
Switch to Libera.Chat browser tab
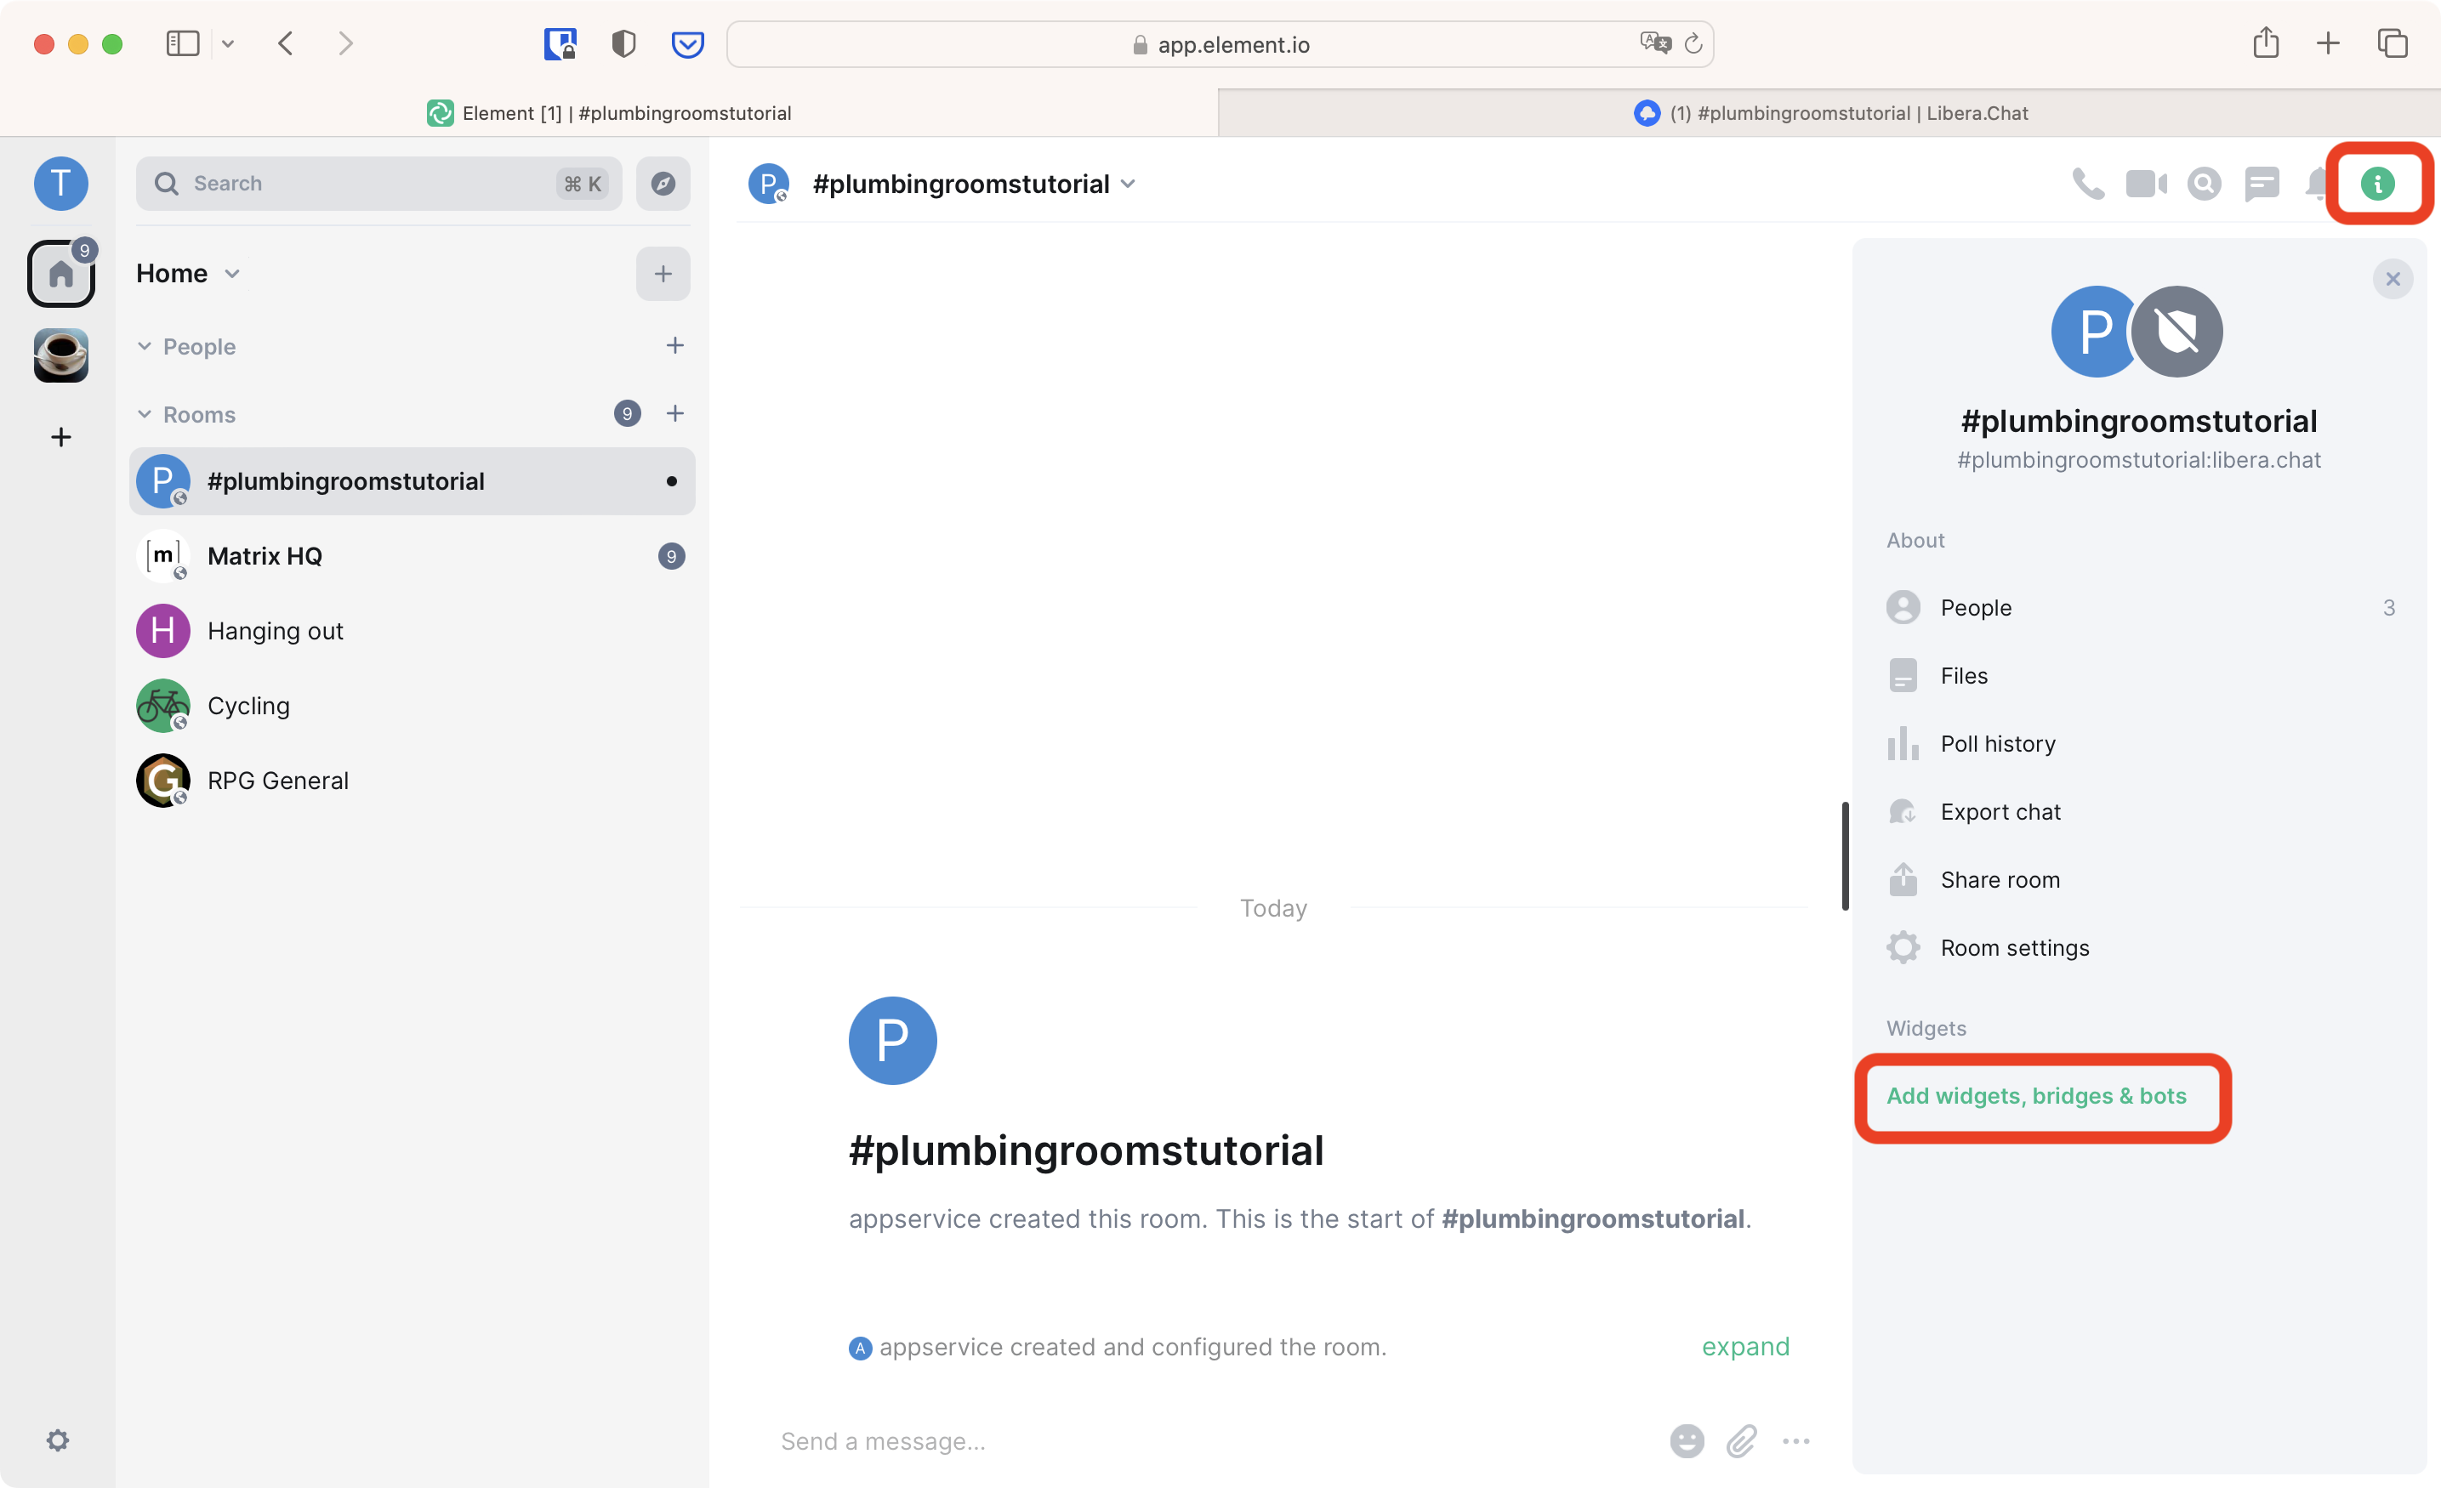[x=1829, y=113]
